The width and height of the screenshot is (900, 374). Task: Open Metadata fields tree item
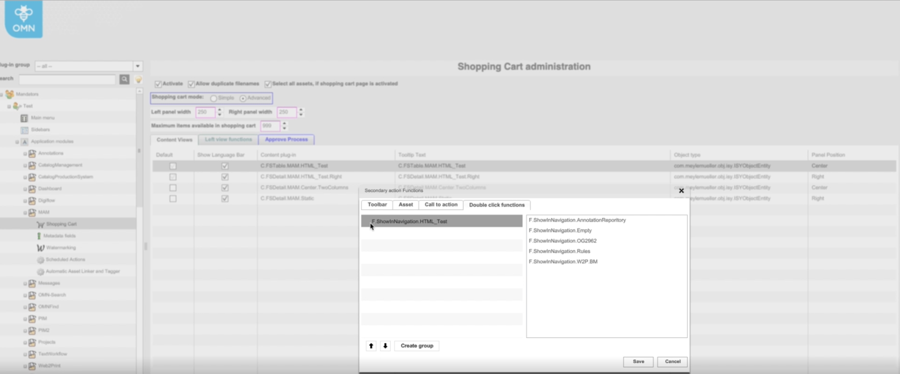click(59, 236)
